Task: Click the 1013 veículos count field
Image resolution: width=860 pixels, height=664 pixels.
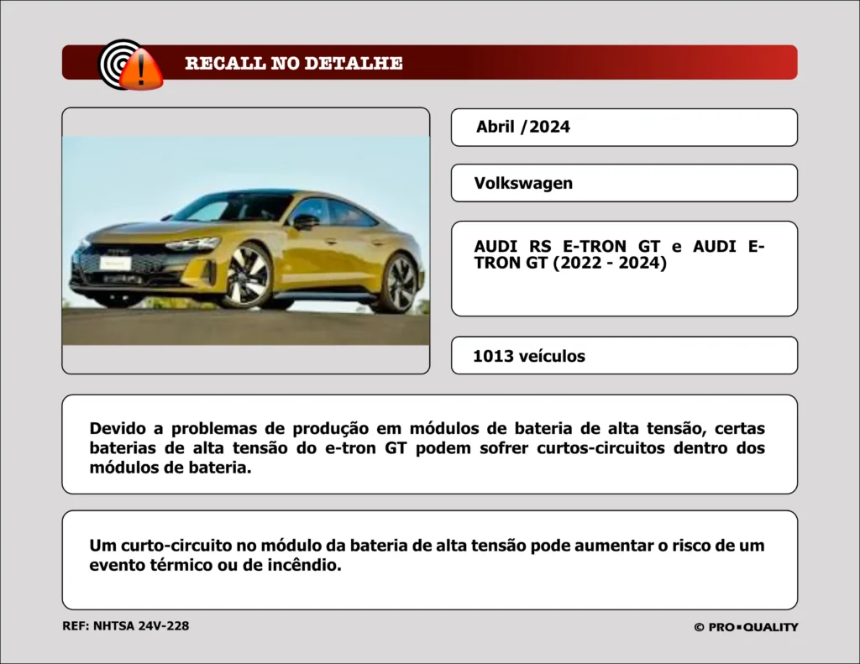Action: (x=623, y=356)
